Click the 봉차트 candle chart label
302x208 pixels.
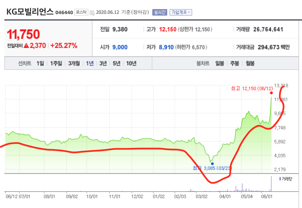203,63
